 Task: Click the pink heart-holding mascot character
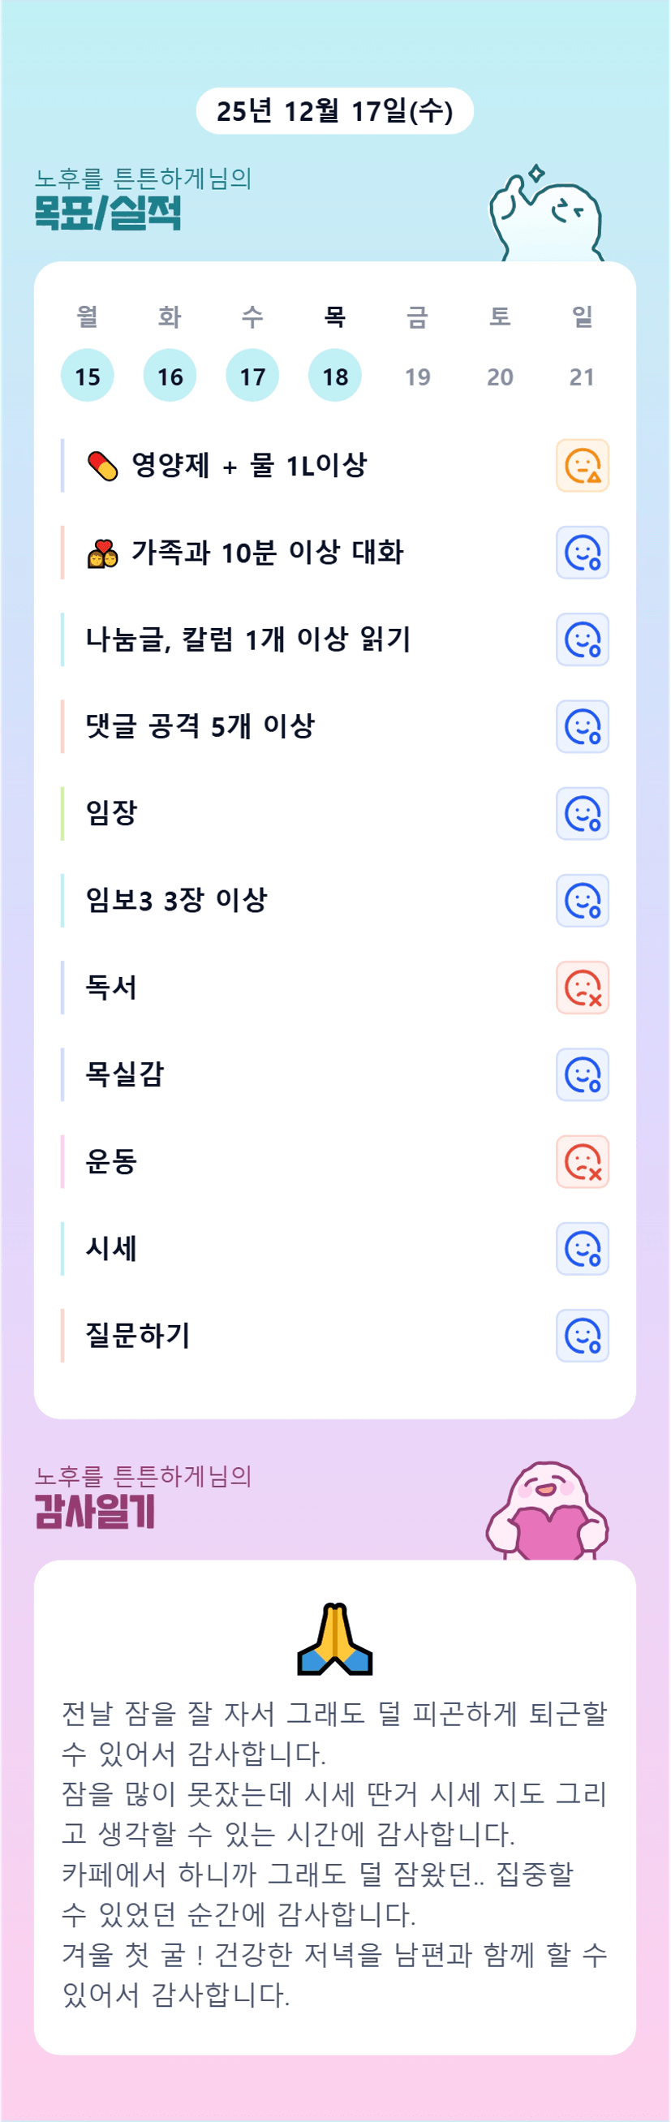[546, 1513]
